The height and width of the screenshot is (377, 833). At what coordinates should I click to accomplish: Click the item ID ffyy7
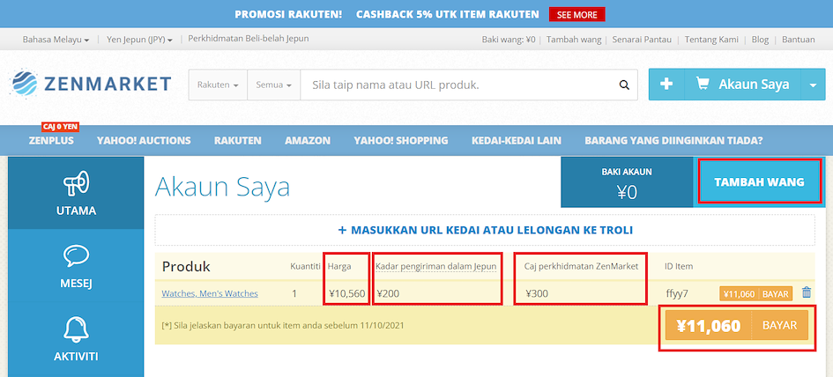(677, 293)
